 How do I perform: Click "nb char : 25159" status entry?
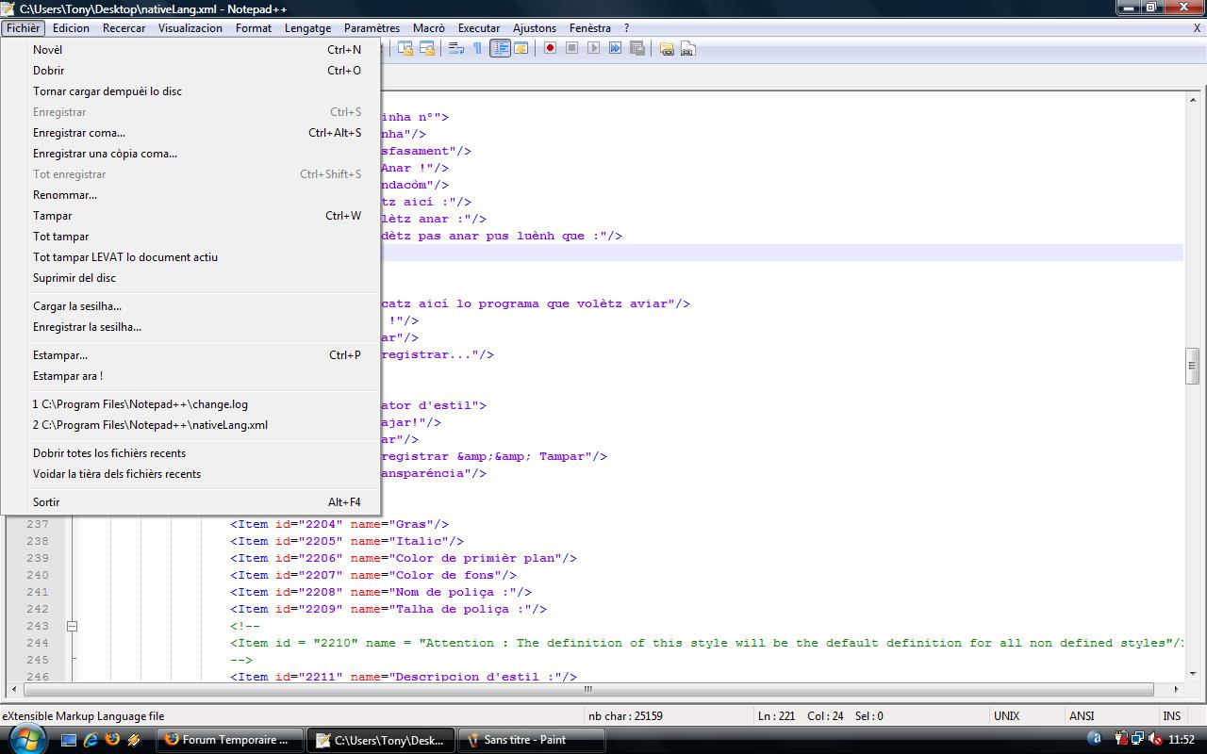624,716
